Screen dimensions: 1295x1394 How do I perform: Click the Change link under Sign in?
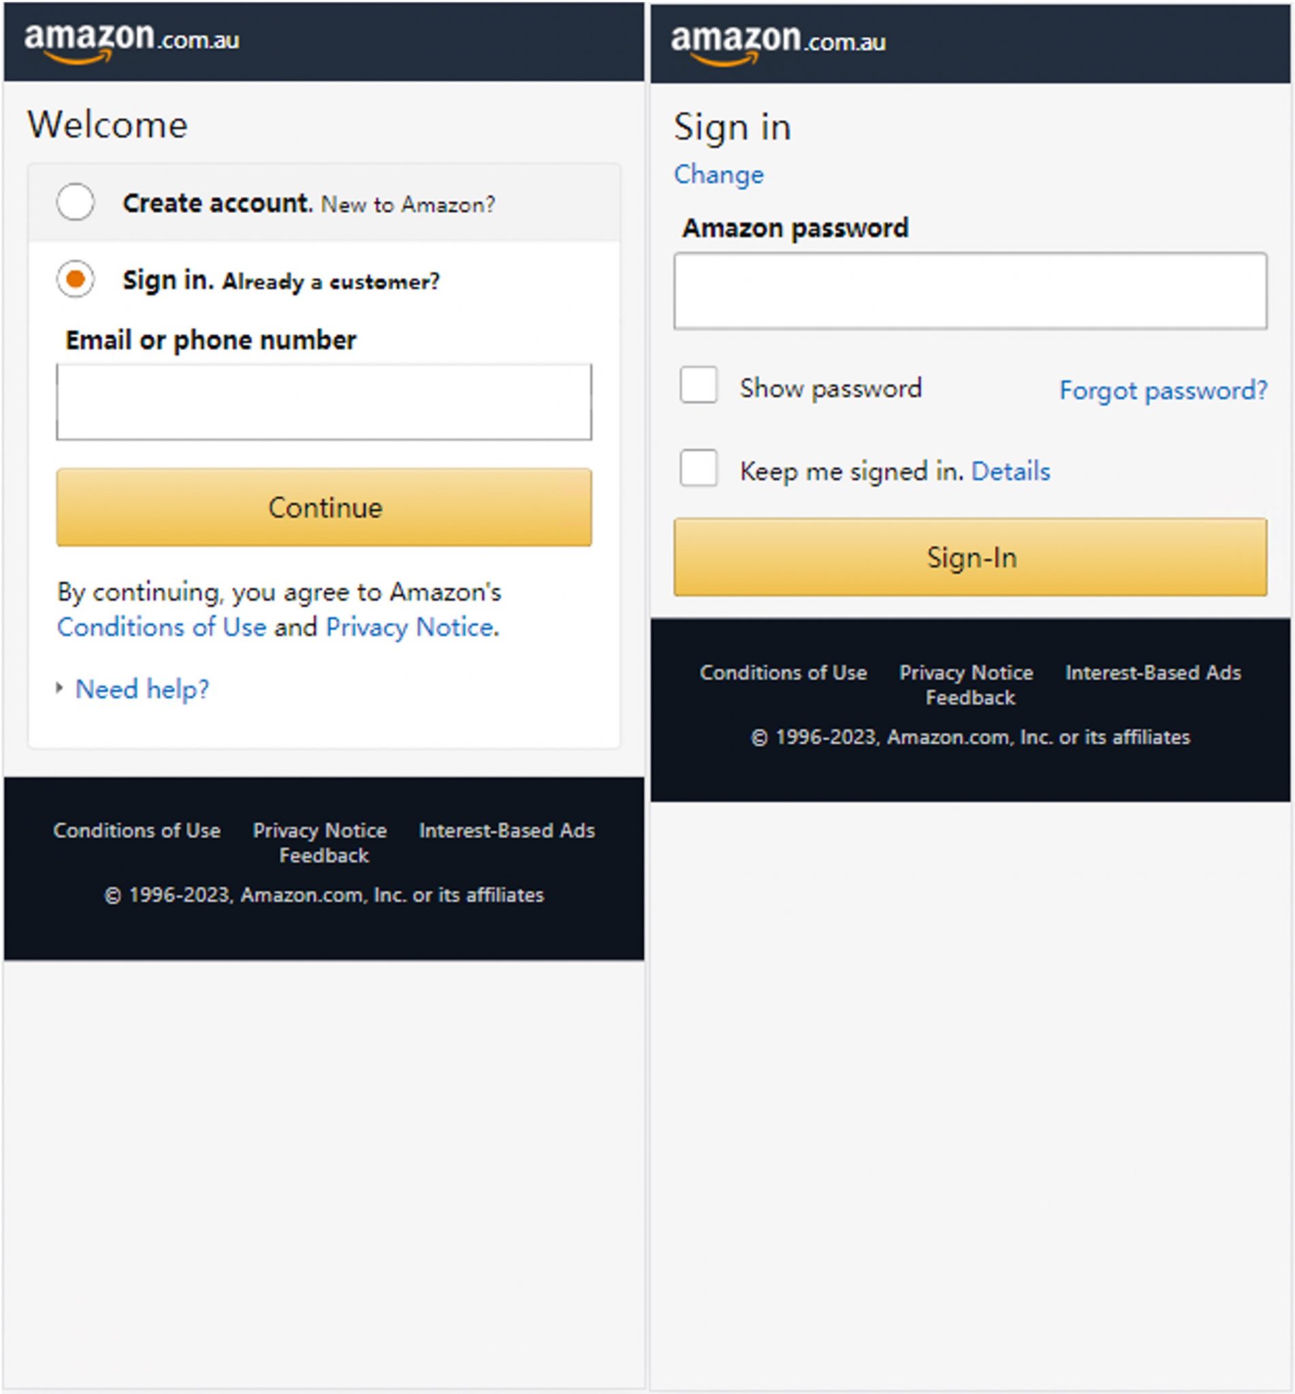[718, 174]
